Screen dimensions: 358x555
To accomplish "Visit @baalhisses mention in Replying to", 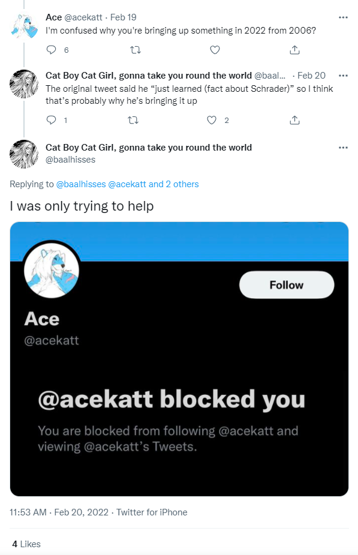I will click(81, 184).
